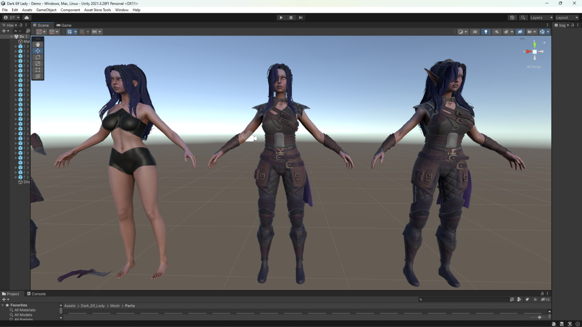Click the tool handle position icon
Image resolution: width=582 pixels, height=327 pixels.
point(39,32)
